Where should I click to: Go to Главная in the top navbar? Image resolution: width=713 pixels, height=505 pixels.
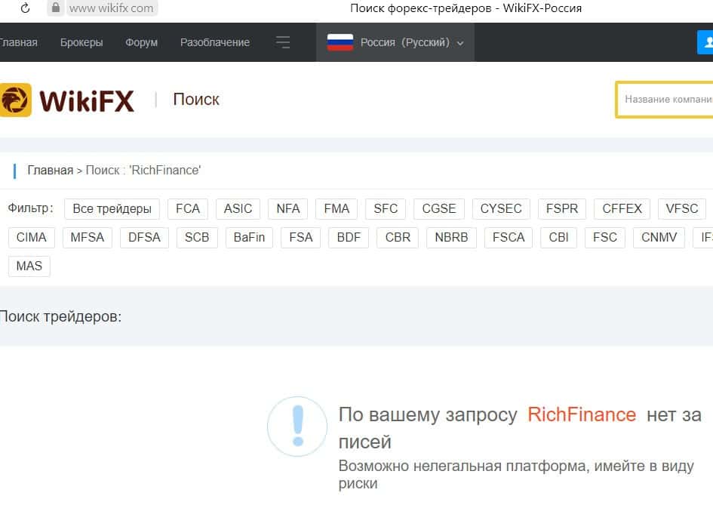point(18,42)
